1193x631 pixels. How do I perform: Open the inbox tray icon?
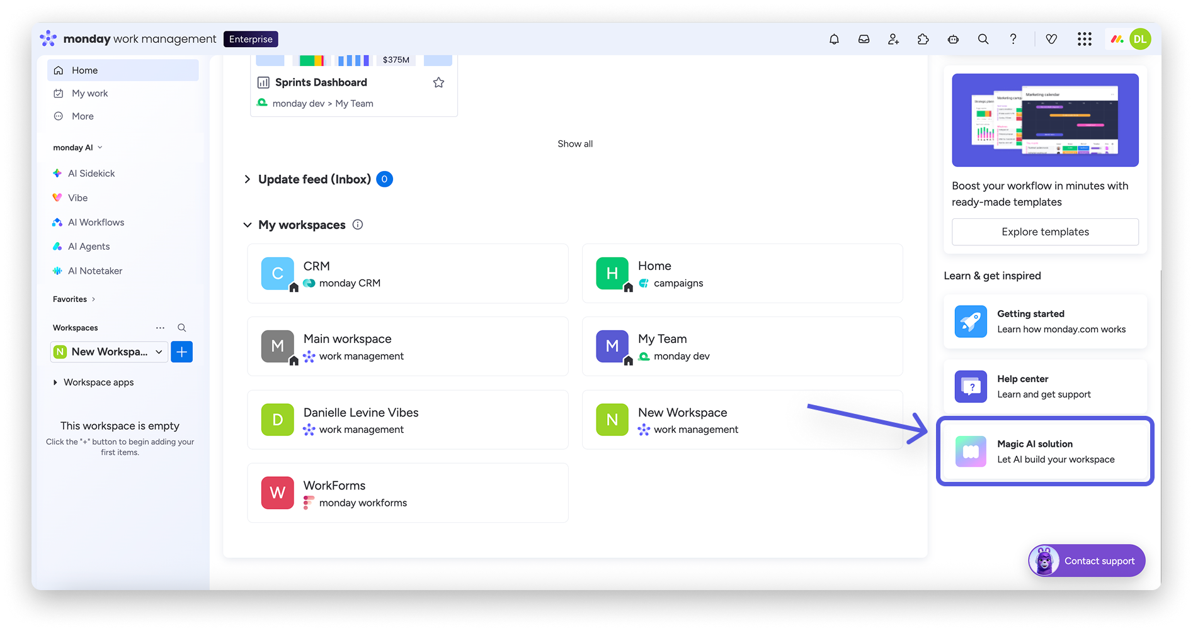(864, 39)
